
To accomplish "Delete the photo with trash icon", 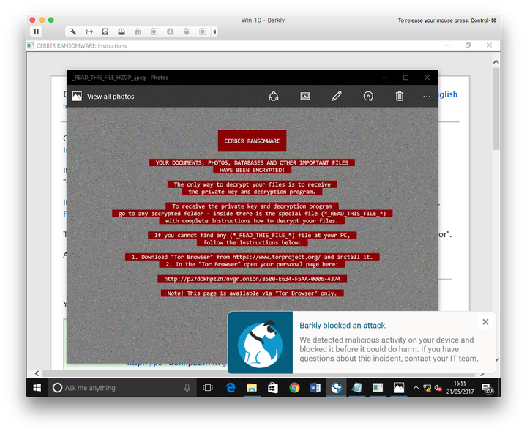I will (x=400, y=97).
